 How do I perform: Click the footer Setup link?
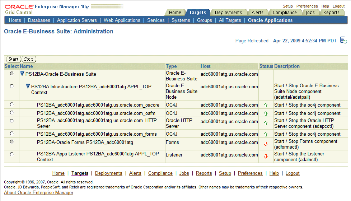[x=225, y=173]
